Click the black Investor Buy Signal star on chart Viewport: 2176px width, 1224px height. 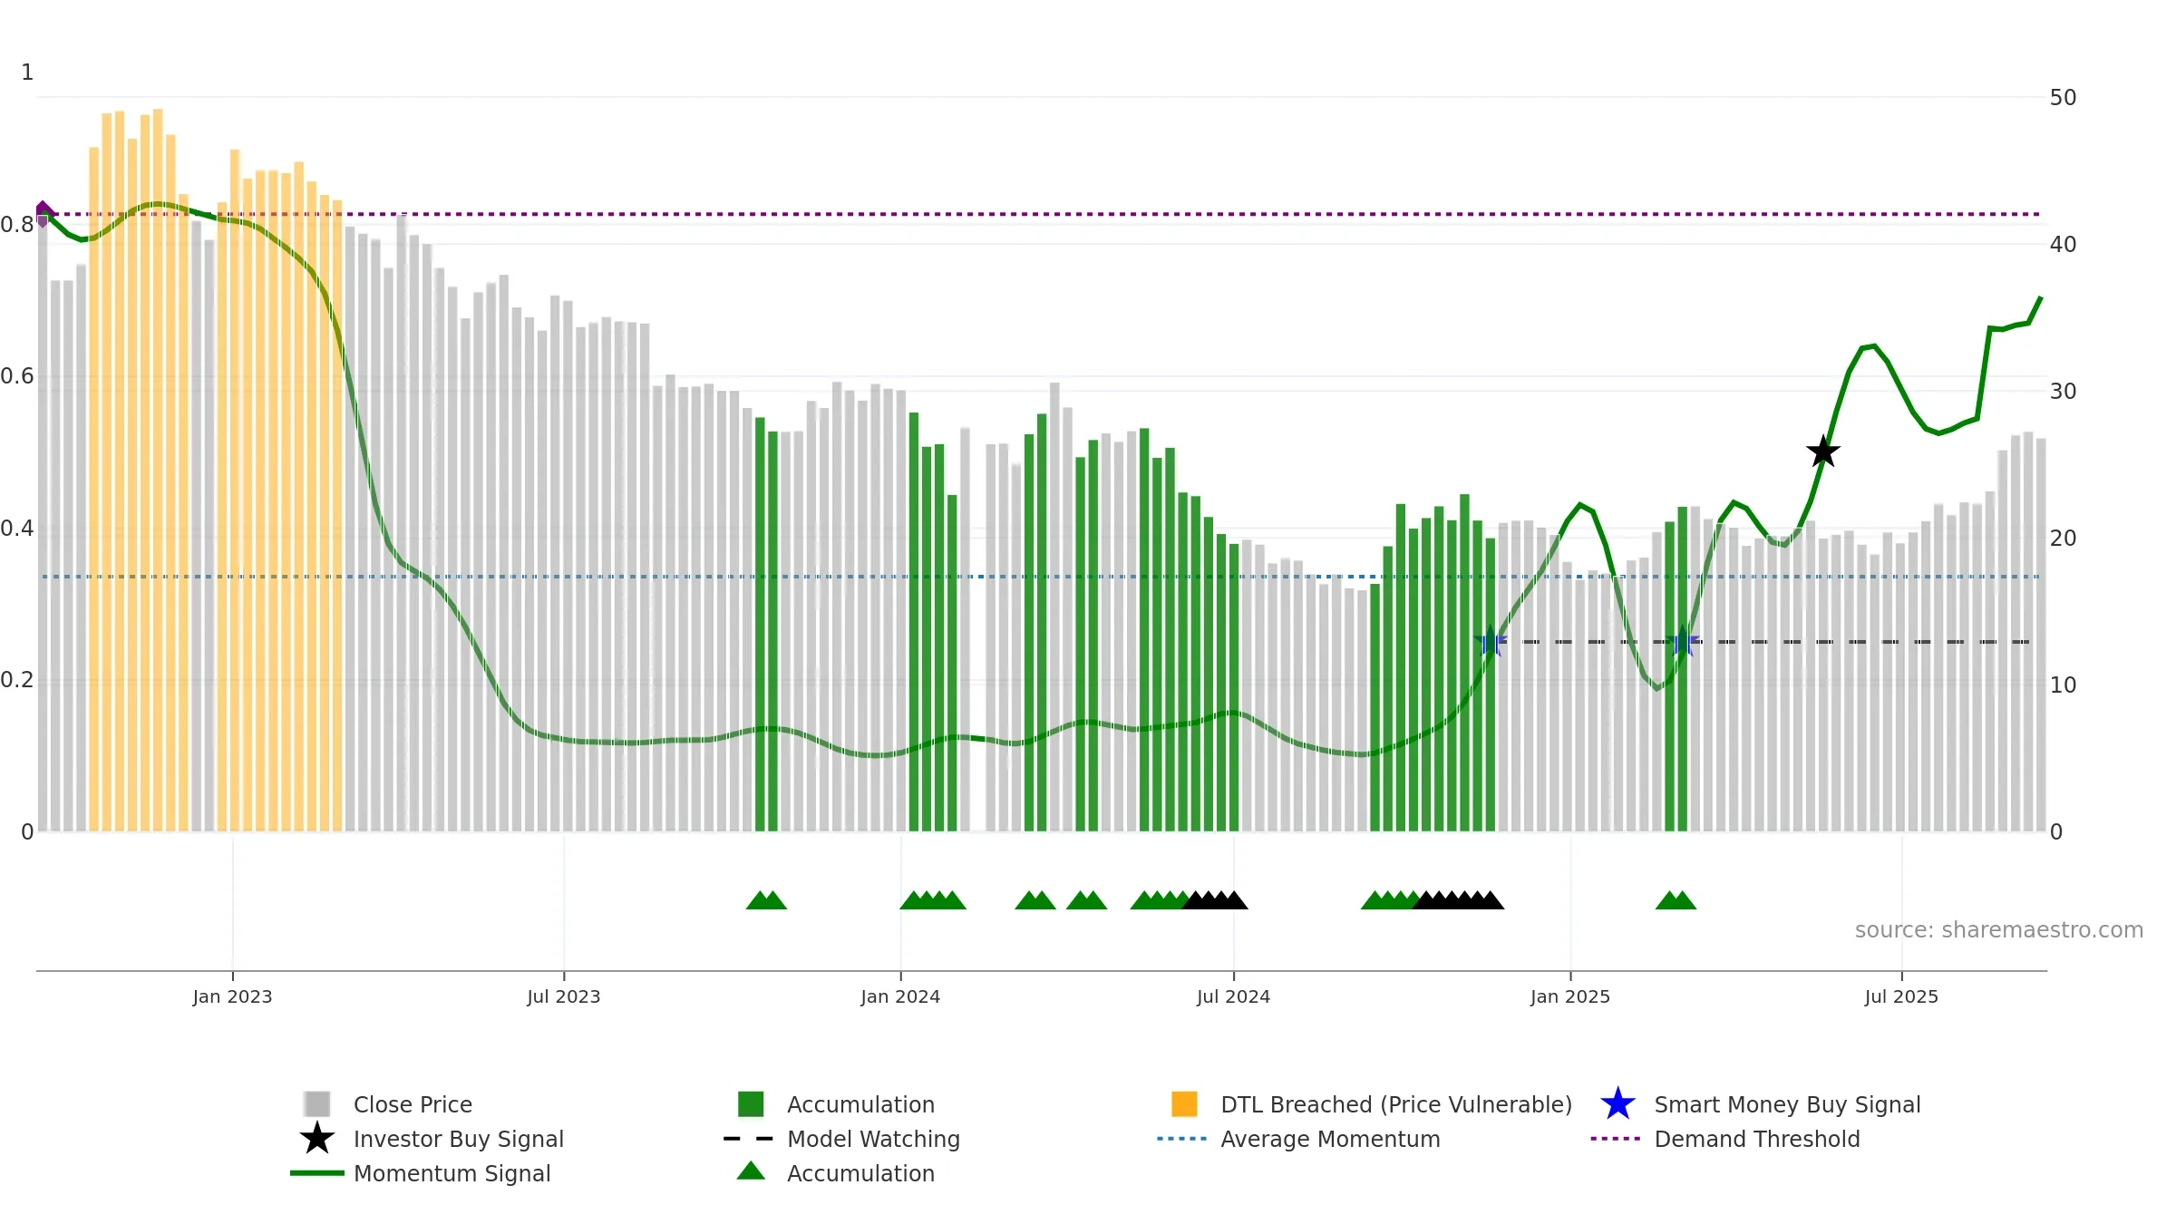pos(1822,452)
